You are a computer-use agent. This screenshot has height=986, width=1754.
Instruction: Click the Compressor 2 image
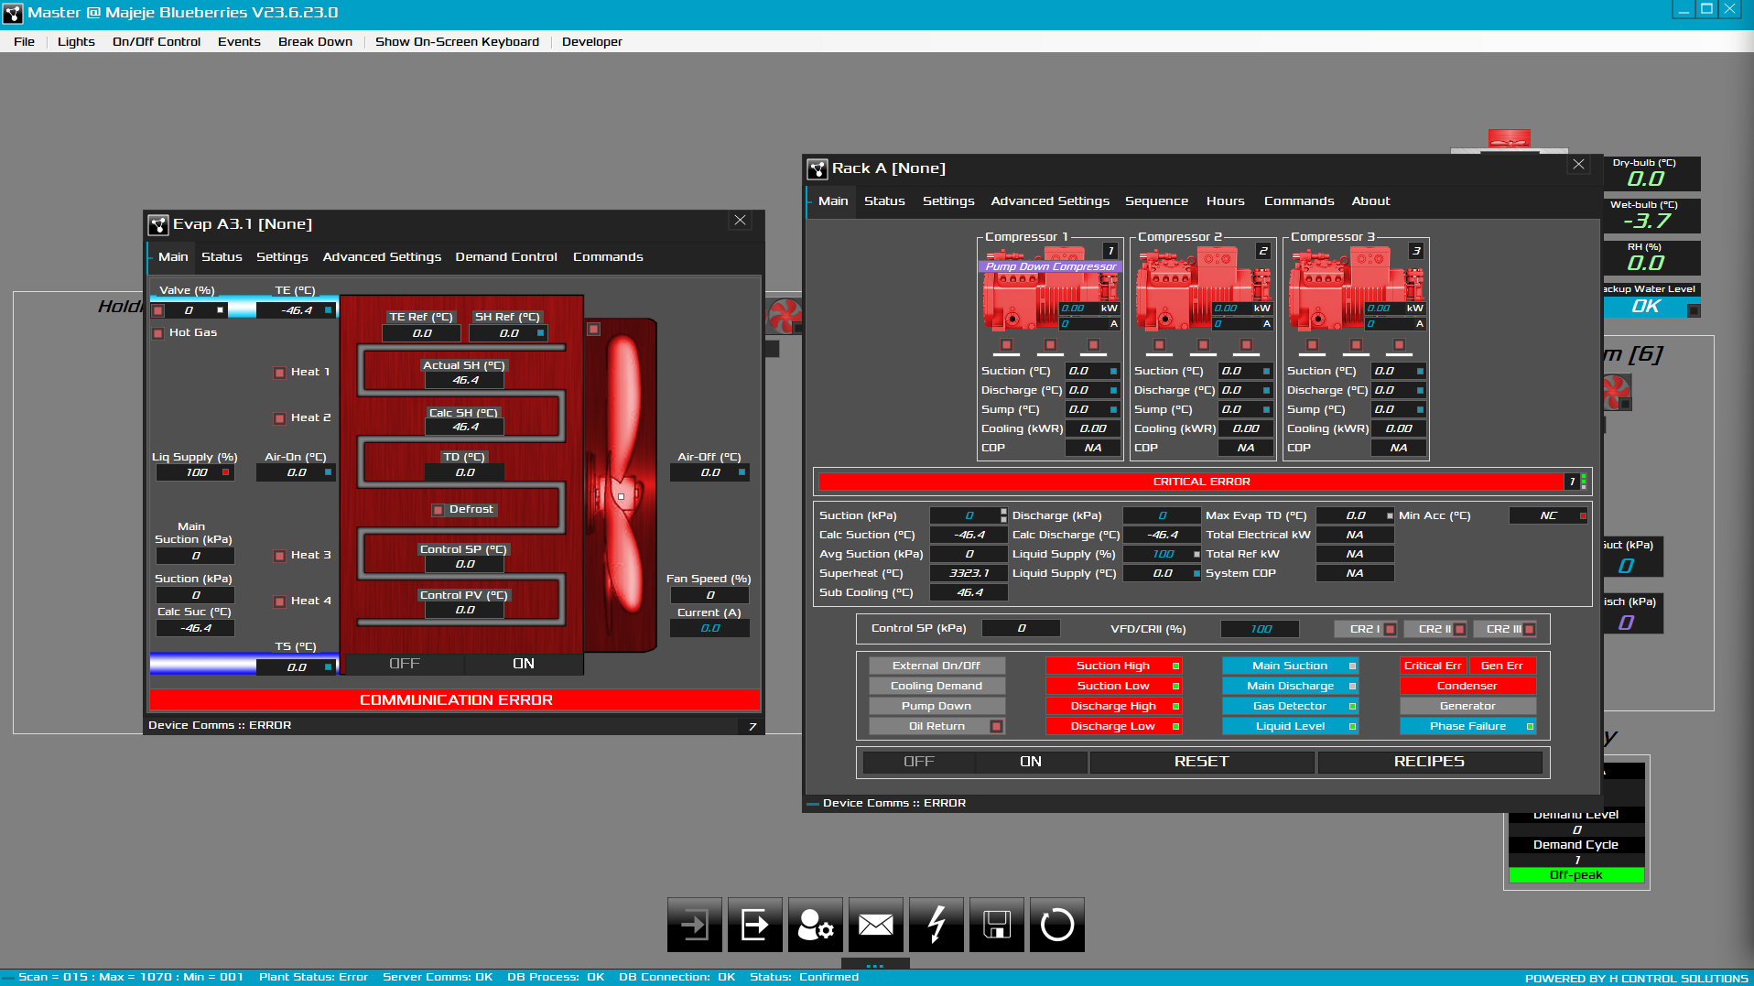(x=1204, y=287)
